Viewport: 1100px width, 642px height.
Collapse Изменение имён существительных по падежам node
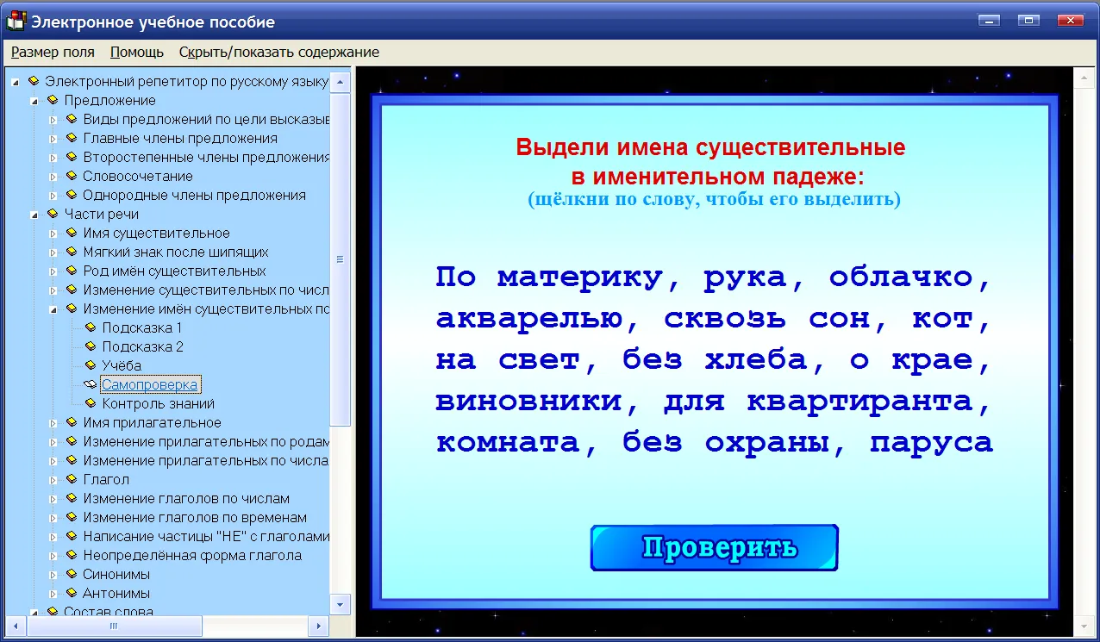tap(53, 309)
